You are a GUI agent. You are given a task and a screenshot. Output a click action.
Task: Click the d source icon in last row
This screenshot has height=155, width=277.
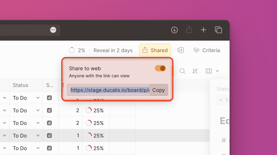[49, 148]
